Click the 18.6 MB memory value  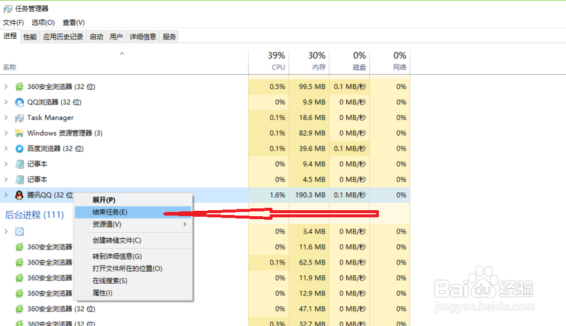[x=312, y=118]
